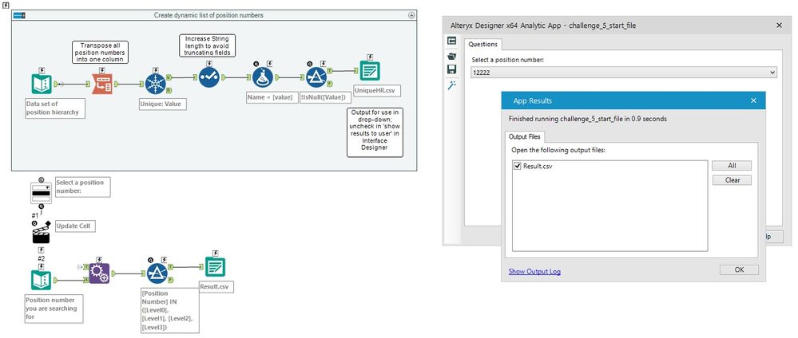This screenshot has width=798, height=338.
Task: Click the UniqueHR.csv annotation label
Action: coord(376,91)
